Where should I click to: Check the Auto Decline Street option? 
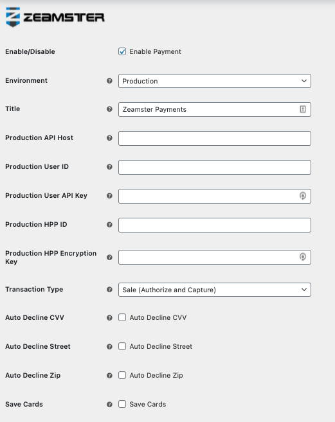click(122, 346)
